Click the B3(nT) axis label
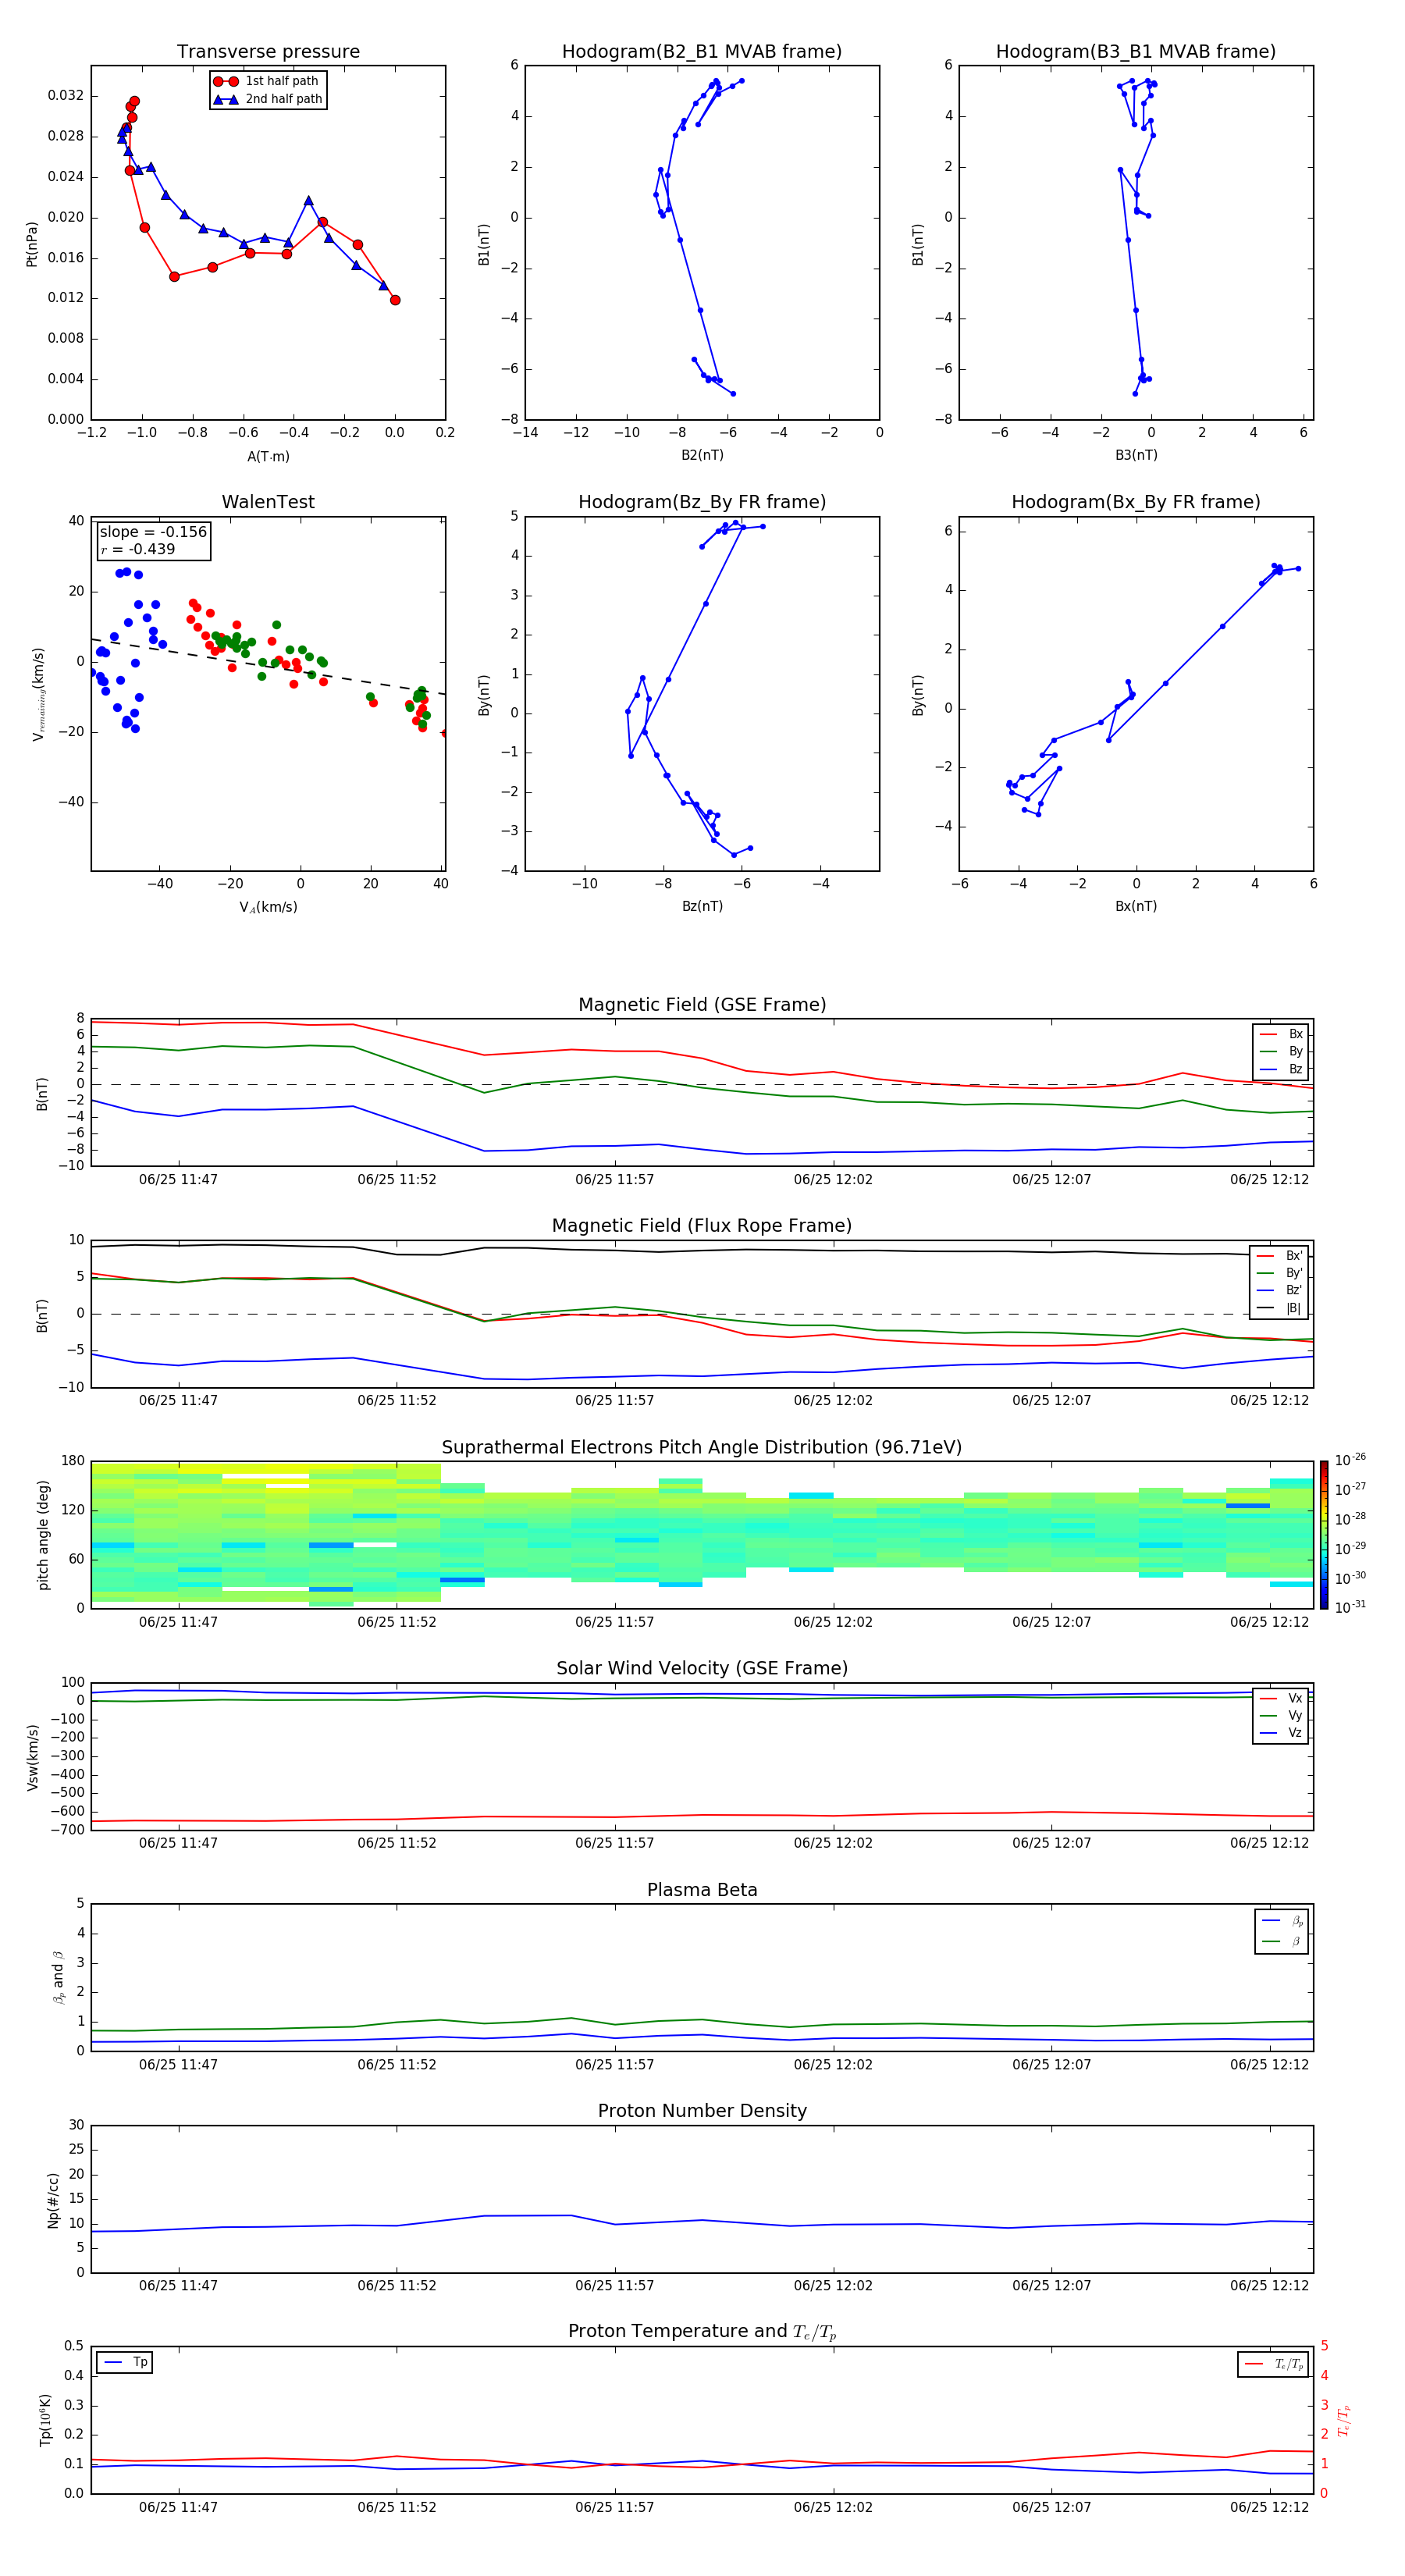Image resolution: width=1405 pixels, height=2576 pixels. click(x=1136, y=455)
